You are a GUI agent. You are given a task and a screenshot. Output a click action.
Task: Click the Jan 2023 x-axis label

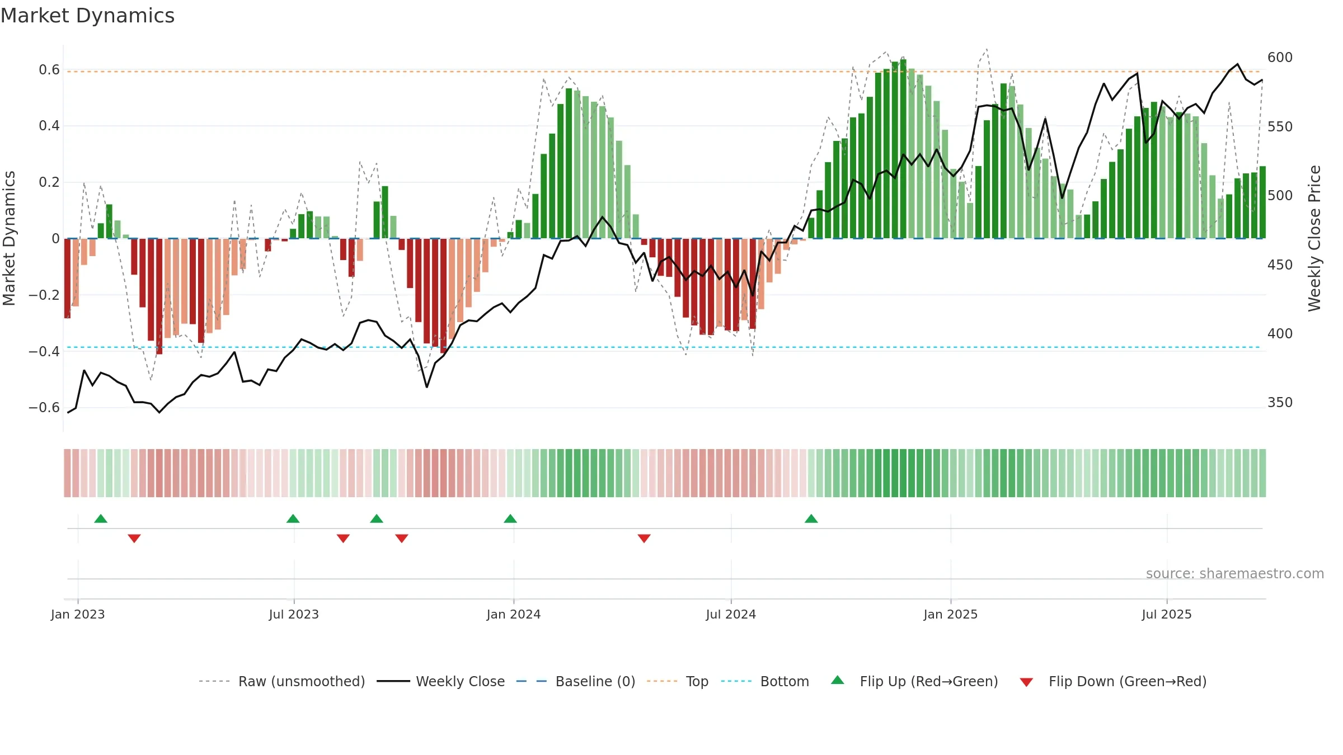(78, 614)
